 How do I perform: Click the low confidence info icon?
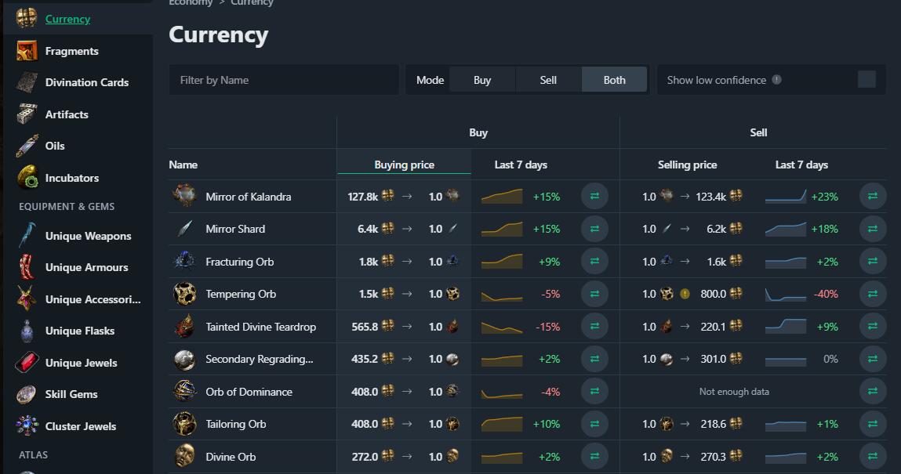coord(777,80)
